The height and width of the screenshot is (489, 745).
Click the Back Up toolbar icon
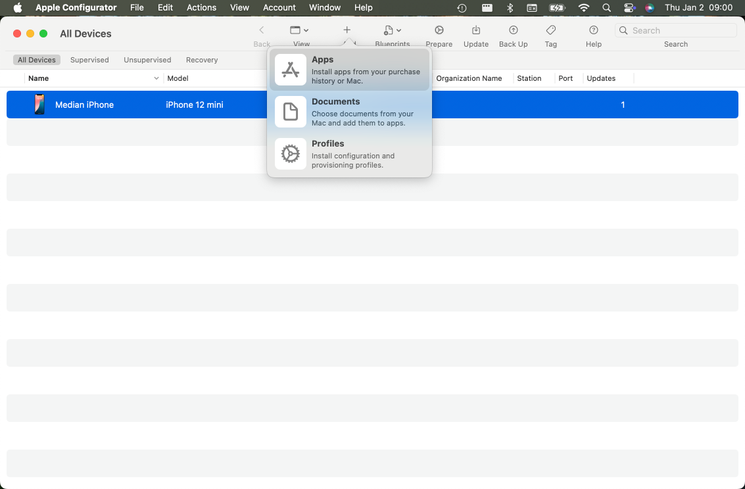point(513,30)
